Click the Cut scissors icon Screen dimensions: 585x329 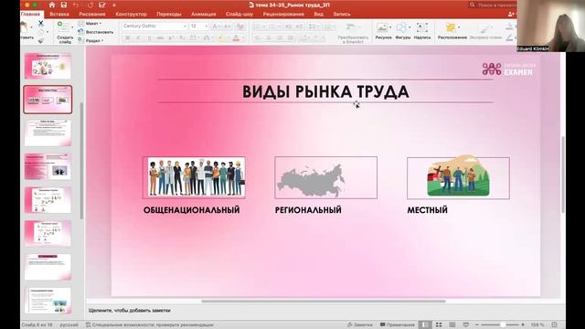point(41,23)
